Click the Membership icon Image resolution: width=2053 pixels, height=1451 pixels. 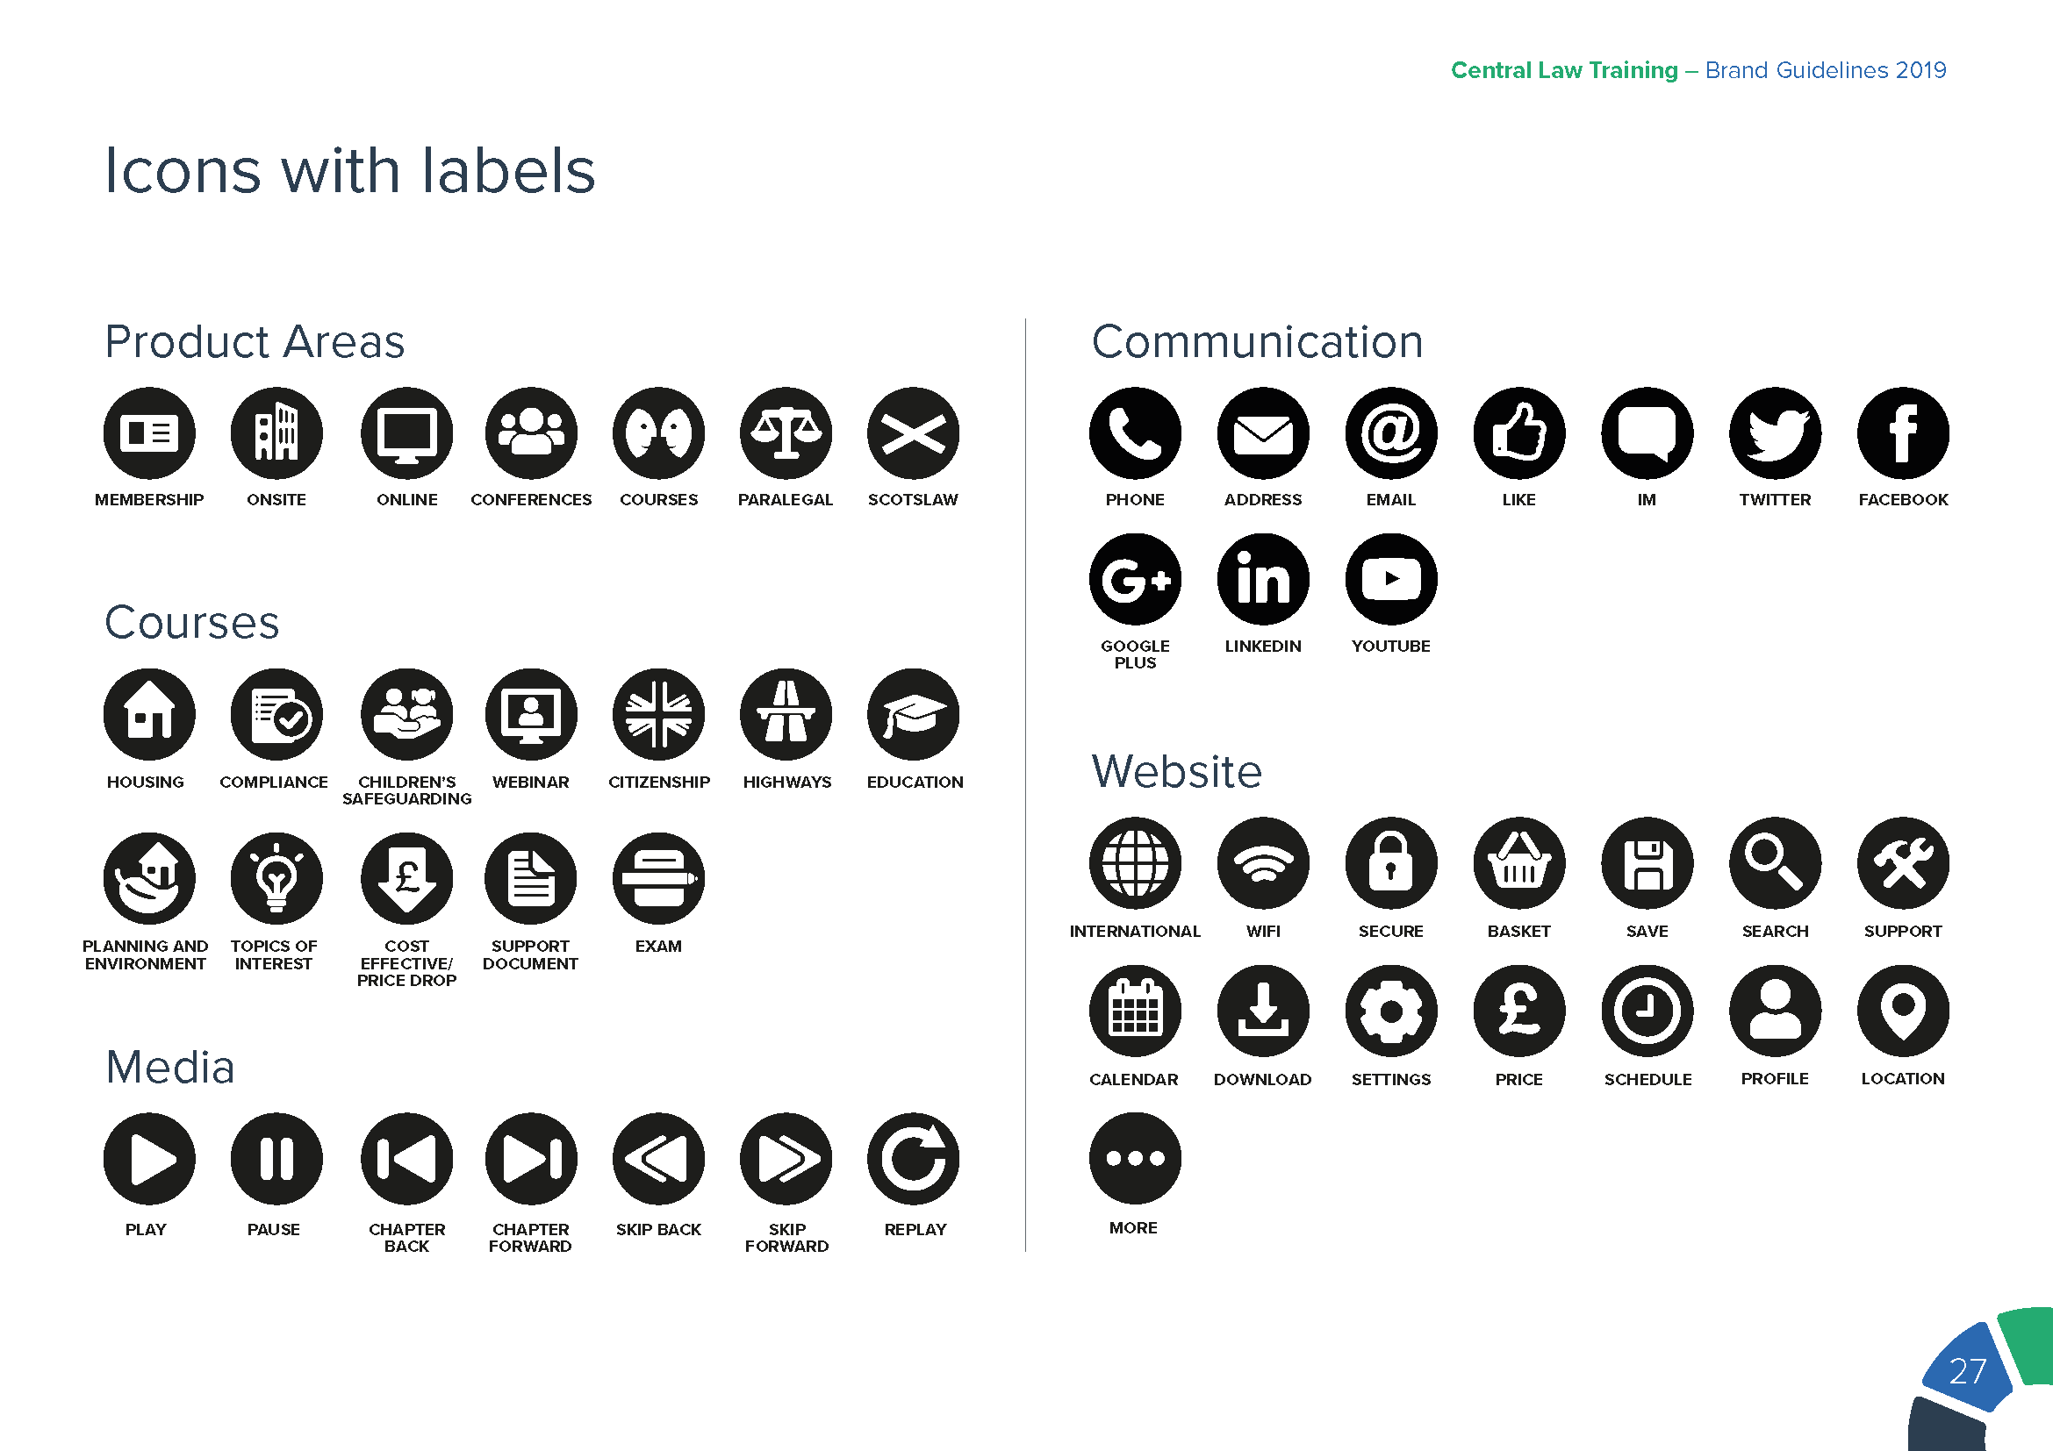click(149, 433)
